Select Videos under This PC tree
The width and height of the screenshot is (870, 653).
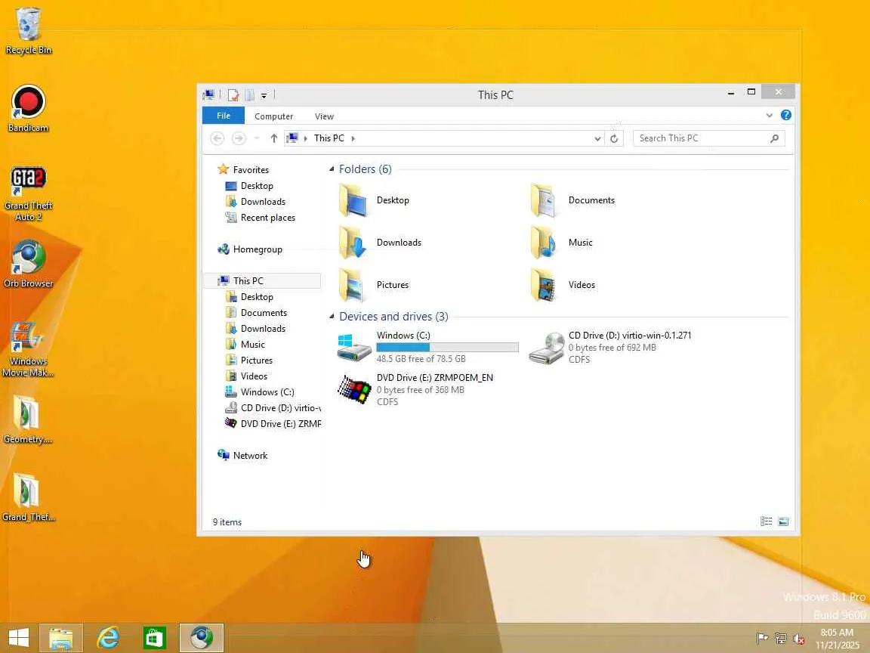tap(247, 376)
